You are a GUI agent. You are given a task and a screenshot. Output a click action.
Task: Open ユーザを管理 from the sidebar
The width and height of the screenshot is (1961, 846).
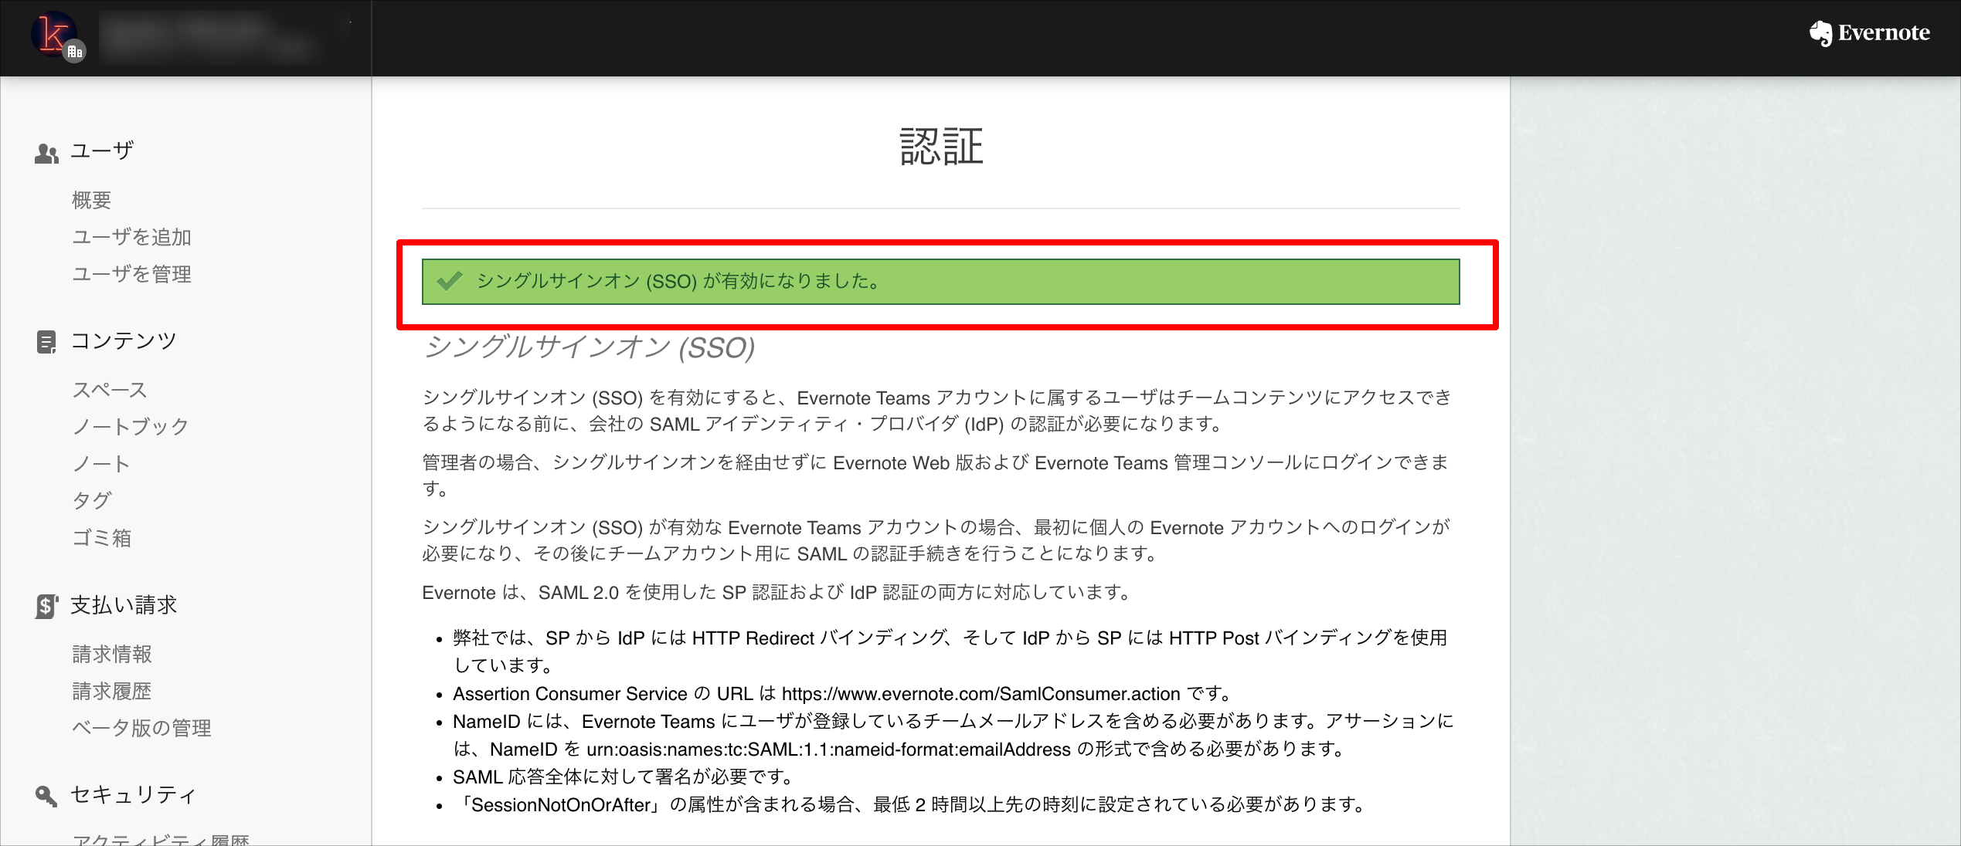point(131,274)
